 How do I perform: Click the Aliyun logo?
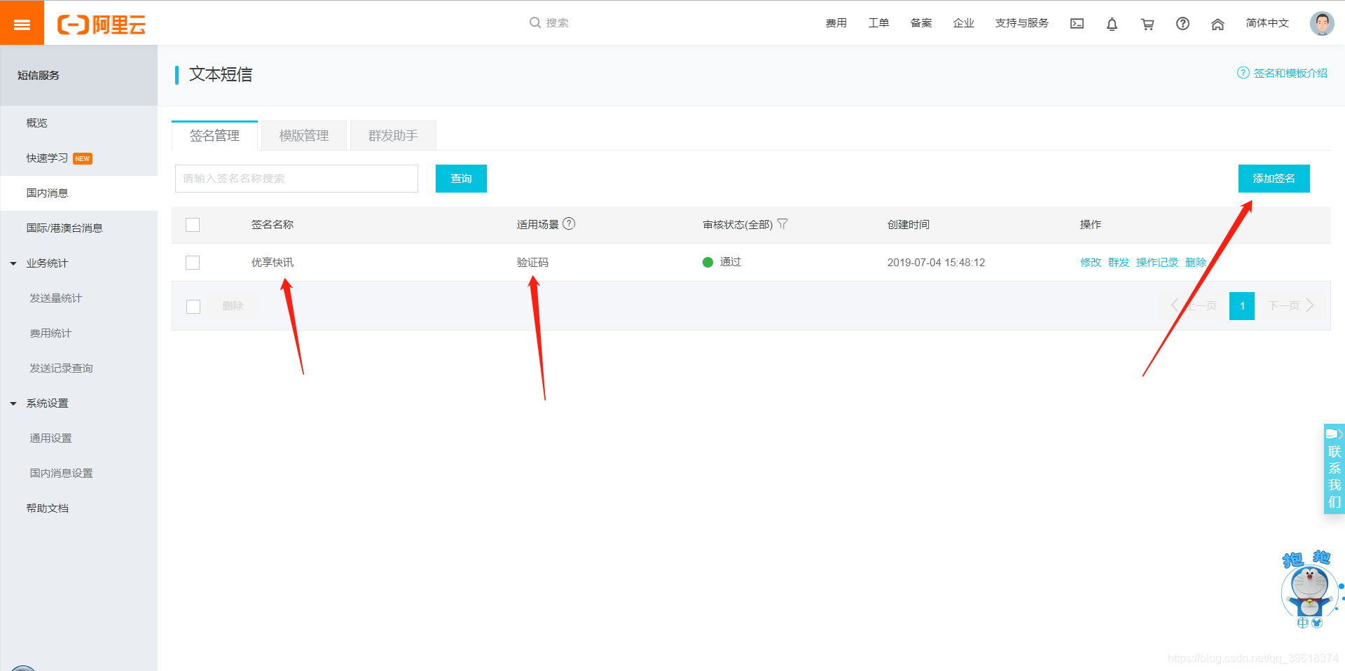(102, 25)
